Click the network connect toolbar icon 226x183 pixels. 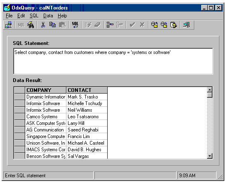click(x=9, y=25)
